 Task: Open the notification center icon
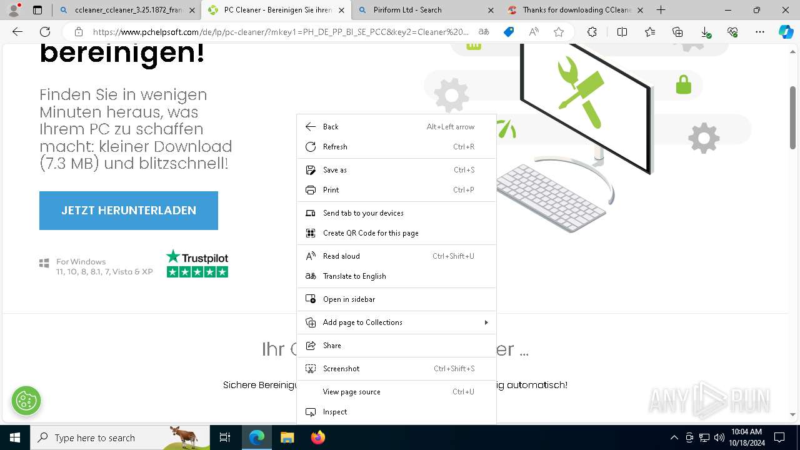pos(779,437)
